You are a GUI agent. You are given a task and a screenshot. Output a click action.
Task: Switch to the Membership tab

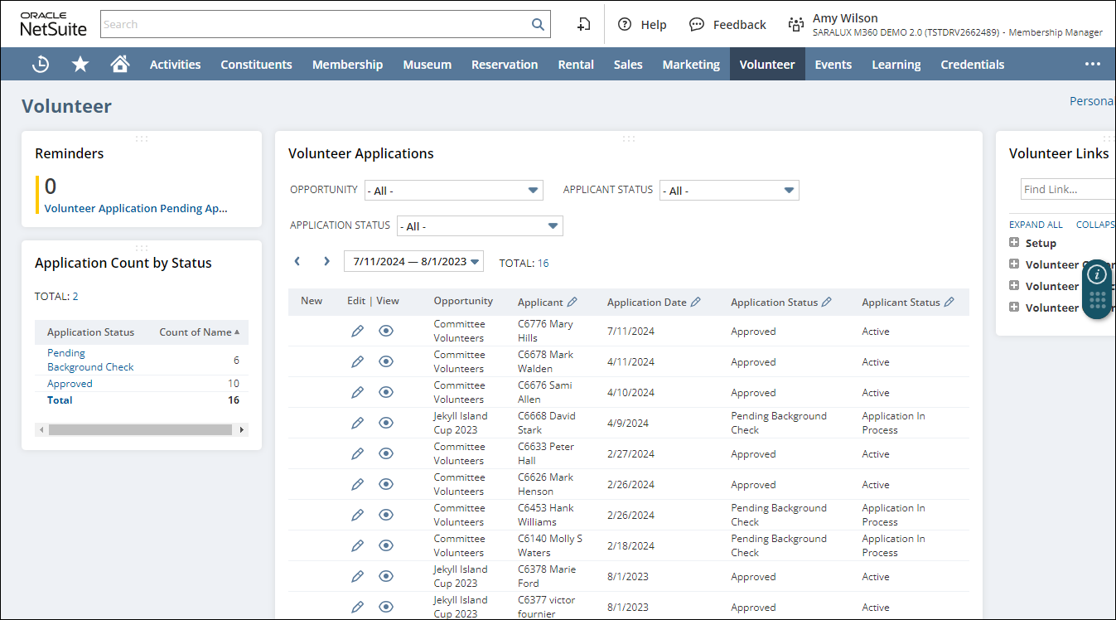click(x=347, y=65)
